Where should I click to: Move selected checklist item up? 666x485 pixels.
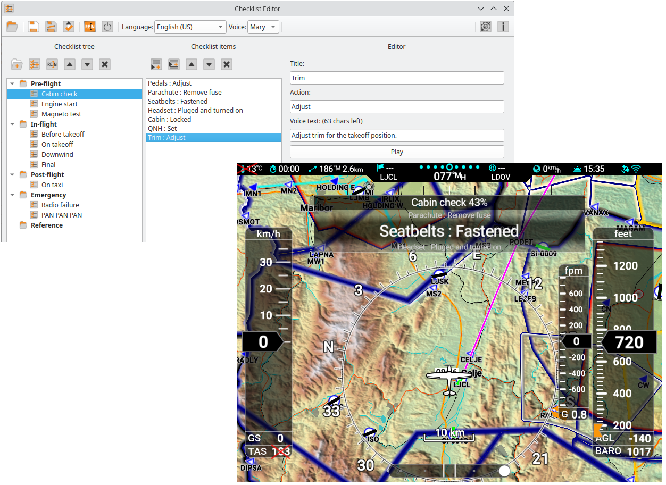(x=192, y=64)
